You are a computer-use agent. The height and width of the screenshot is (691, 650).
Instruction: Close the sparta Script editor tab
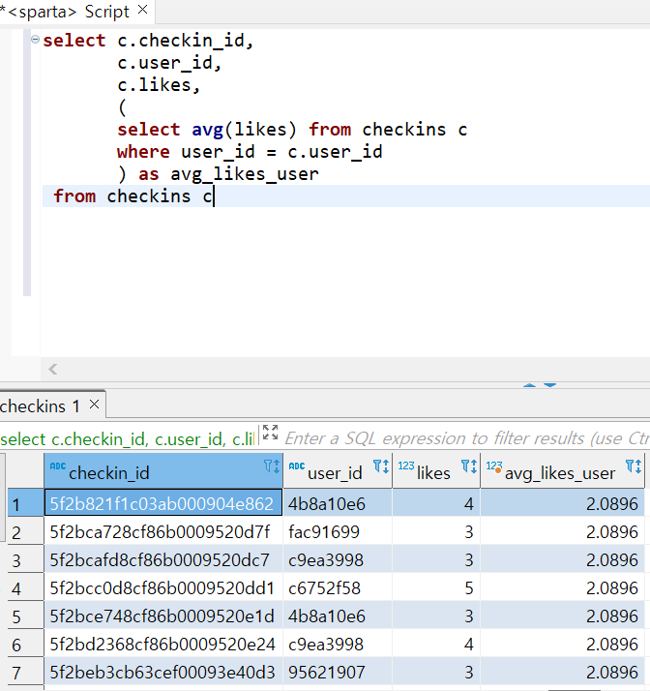coord(143,10)
